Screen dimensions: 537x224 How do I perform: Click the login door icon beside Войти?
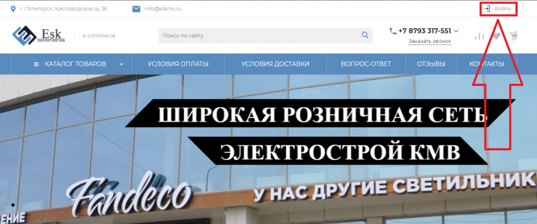[487, 9]
